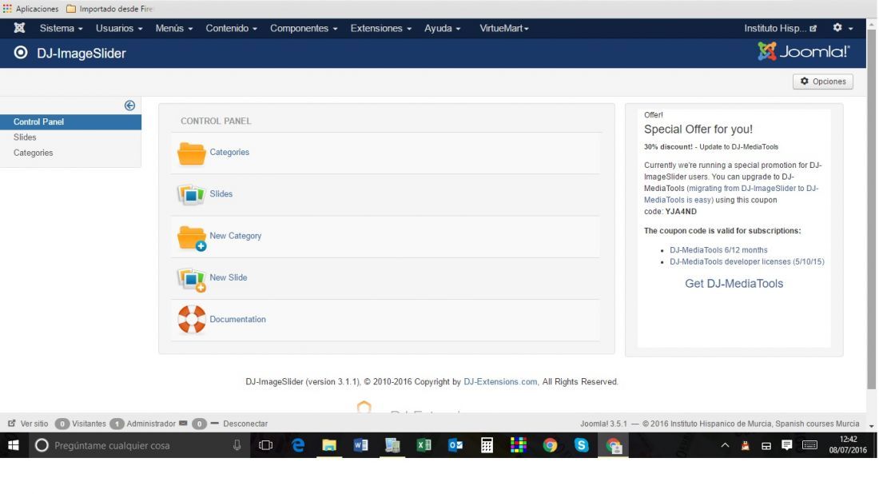The image size is (879, 494).
Task: Open the Documentation link
Action: coord(237,319)
